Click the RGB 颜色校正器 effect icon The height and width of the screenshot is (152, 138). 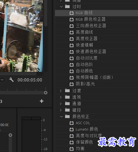click(72, 19)
